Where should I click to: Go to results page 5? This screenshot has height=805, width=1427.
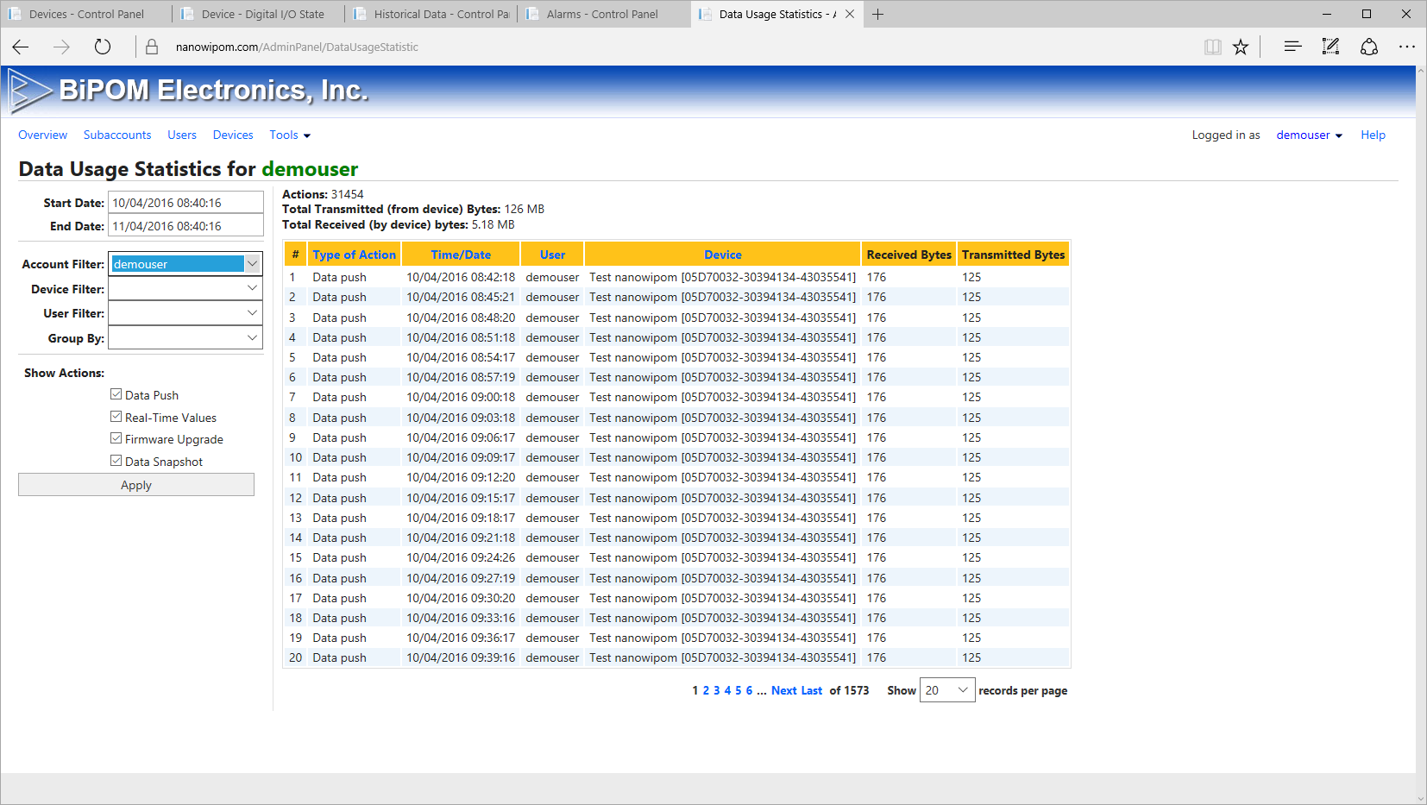click(739, 690)
